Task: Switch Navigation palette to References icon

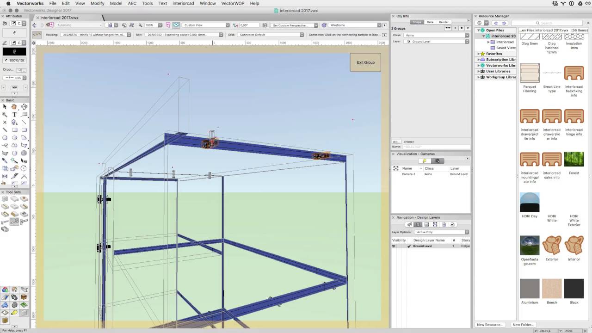Action: (453, 224)
